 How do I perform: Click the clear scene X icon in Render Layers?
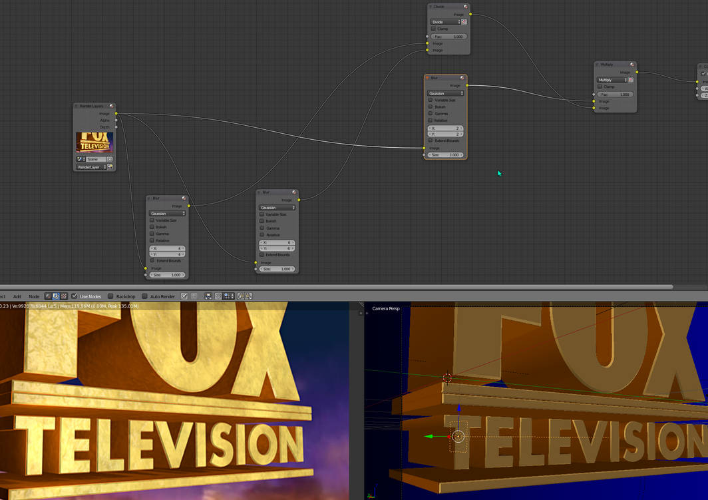(110, 159)
